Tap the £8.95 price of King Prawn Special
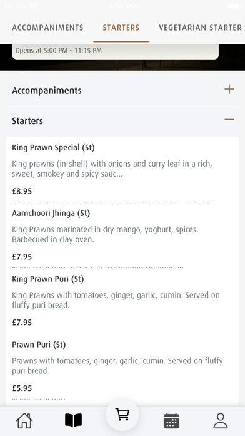This screenshot has width=245, height=436. pyautogui.click(x=22, y=191)
